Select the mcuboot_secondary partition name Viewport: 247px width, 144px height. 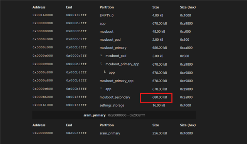coord(115,97)
